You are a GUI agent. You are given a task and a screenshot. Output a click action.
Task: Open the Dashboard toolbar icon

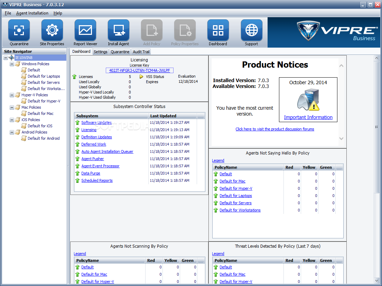point(218,30)
